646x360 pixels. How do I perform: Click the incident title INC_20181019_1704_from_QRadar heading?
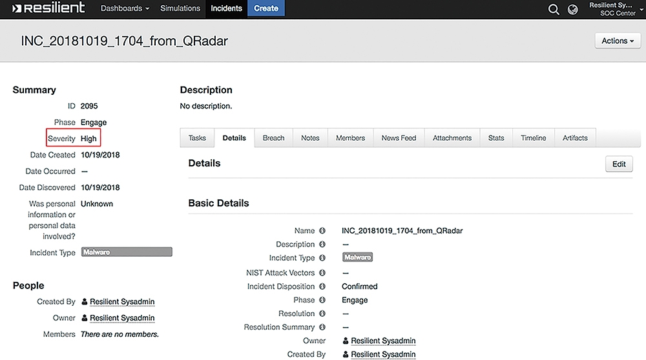click(x=125, y=41)
